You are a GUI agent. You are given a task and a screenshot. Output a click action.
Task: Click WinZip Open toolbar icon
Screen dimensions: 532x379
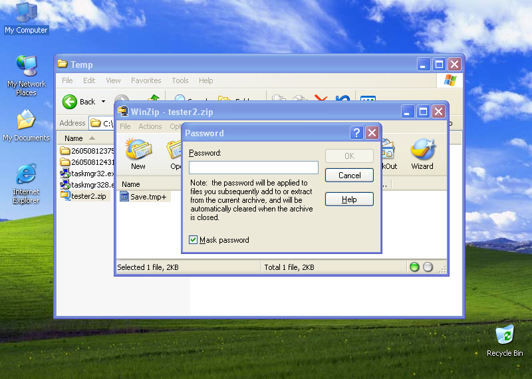point(175,154)
